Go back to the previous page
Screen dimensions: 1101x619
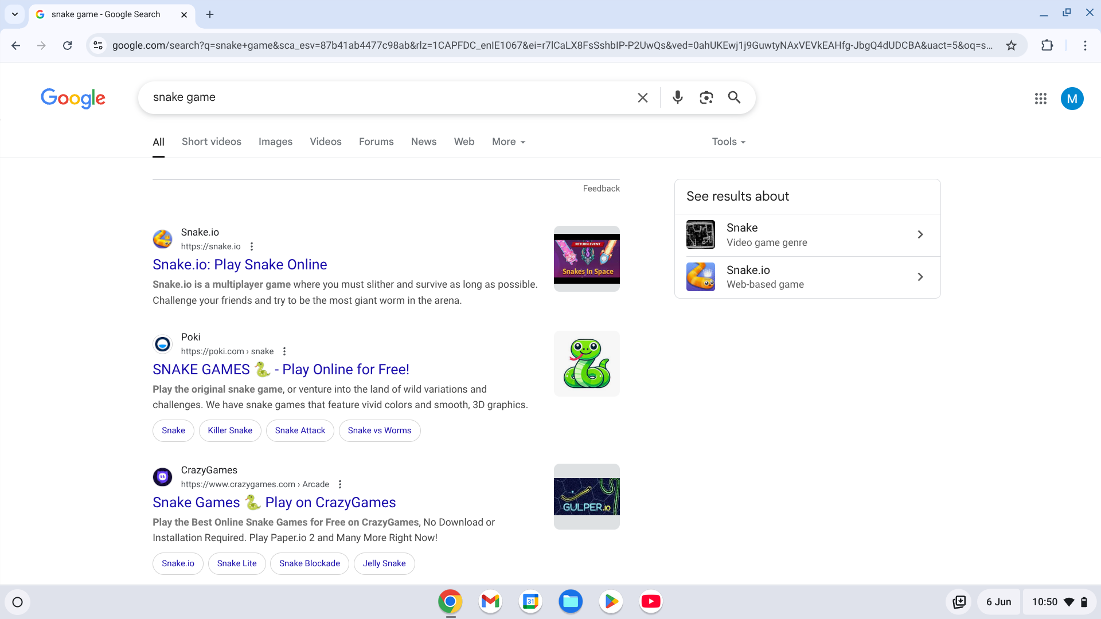[15, 45]
